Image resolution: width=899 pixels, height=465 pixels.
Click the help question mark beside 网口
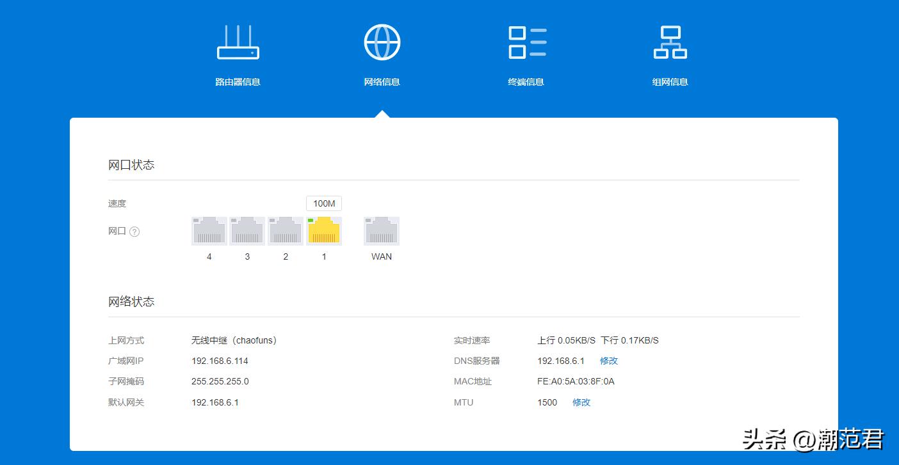pos(134,232)
